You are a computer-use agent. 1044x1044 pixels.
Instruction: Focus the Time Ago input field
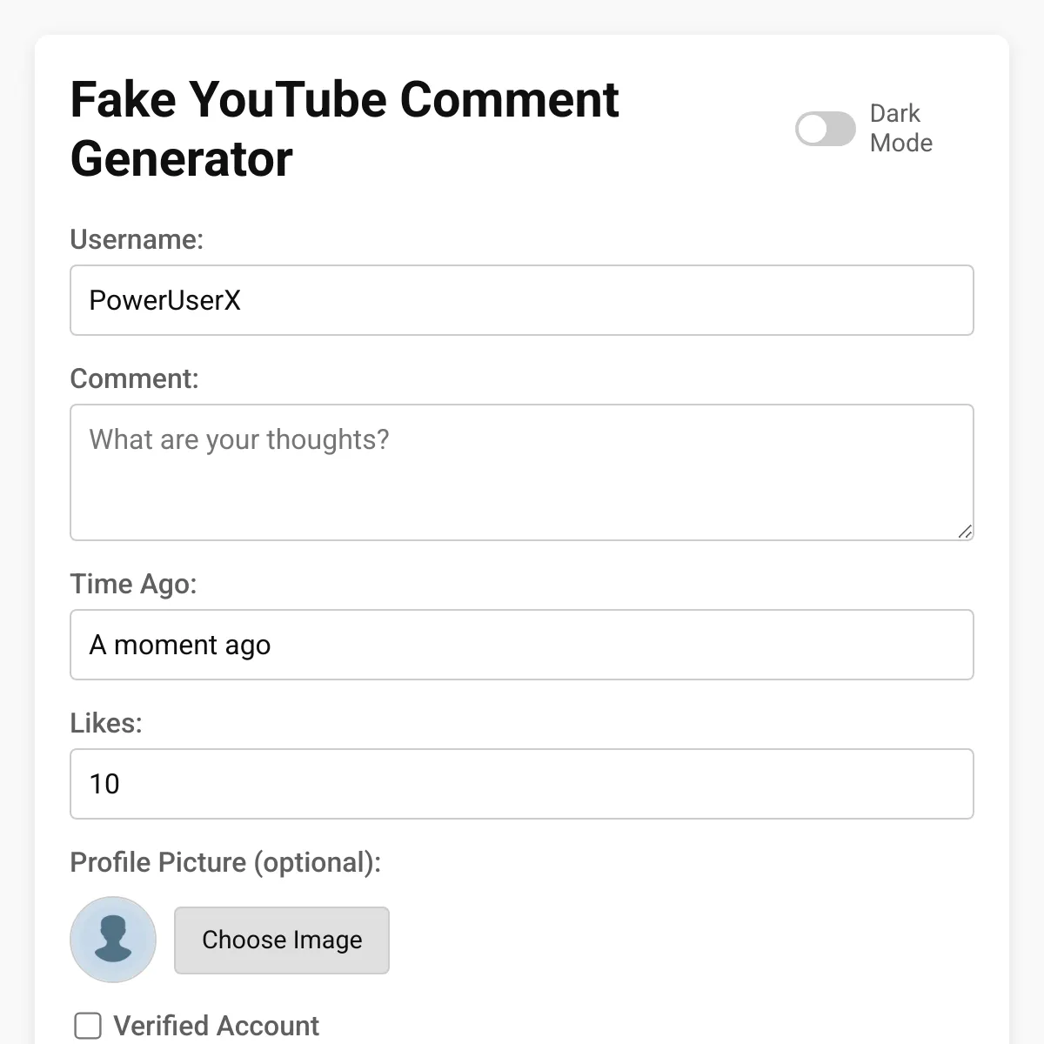(x=522, y=645)
